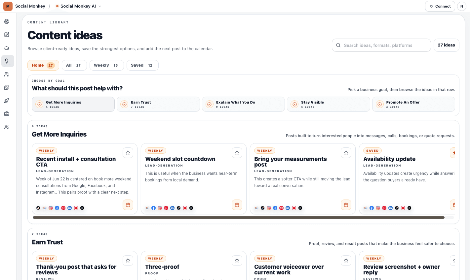Screen dimensions: 470x280
Task: Click Facebook icon on Weekend slot countdown card
Action: 153,208
